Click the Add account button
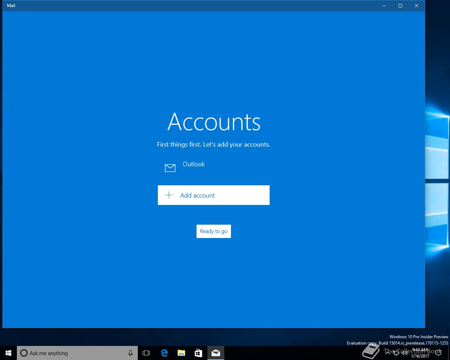450x360 pixels. 213,195
